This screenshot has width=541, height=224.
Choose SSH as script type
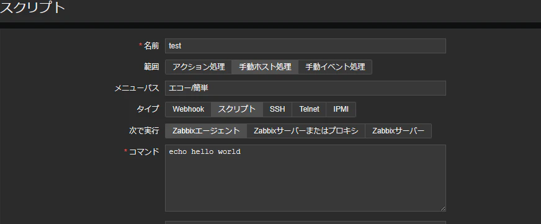pos(277,109)
